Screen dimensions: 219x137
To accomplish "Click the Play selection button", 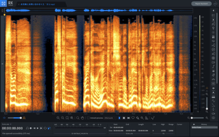I will (x=41, y=128).
